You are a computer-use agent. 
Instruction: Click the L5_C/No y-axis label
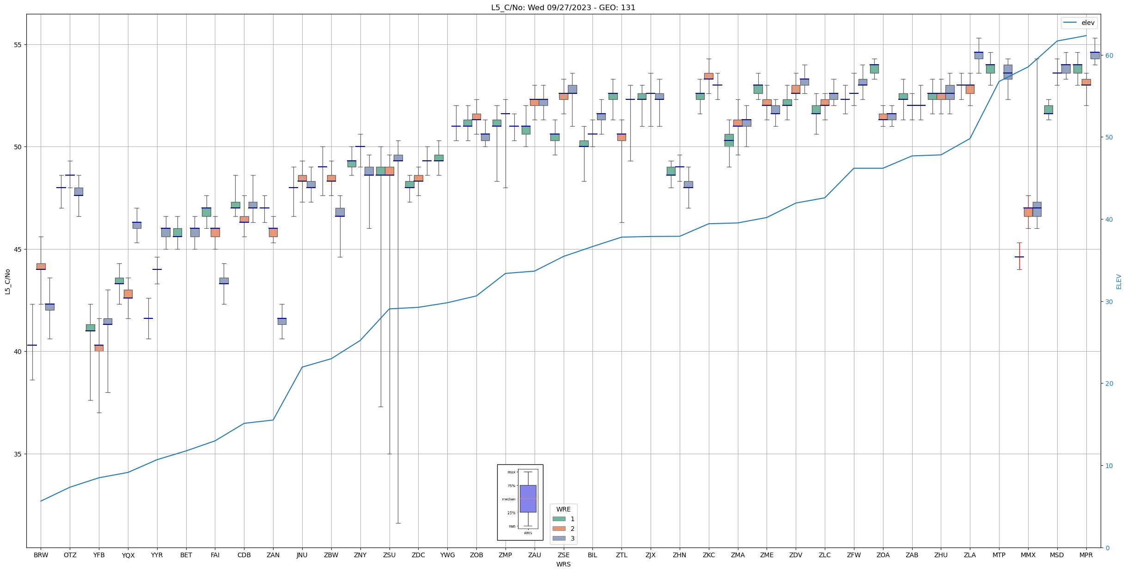(7, 281)
